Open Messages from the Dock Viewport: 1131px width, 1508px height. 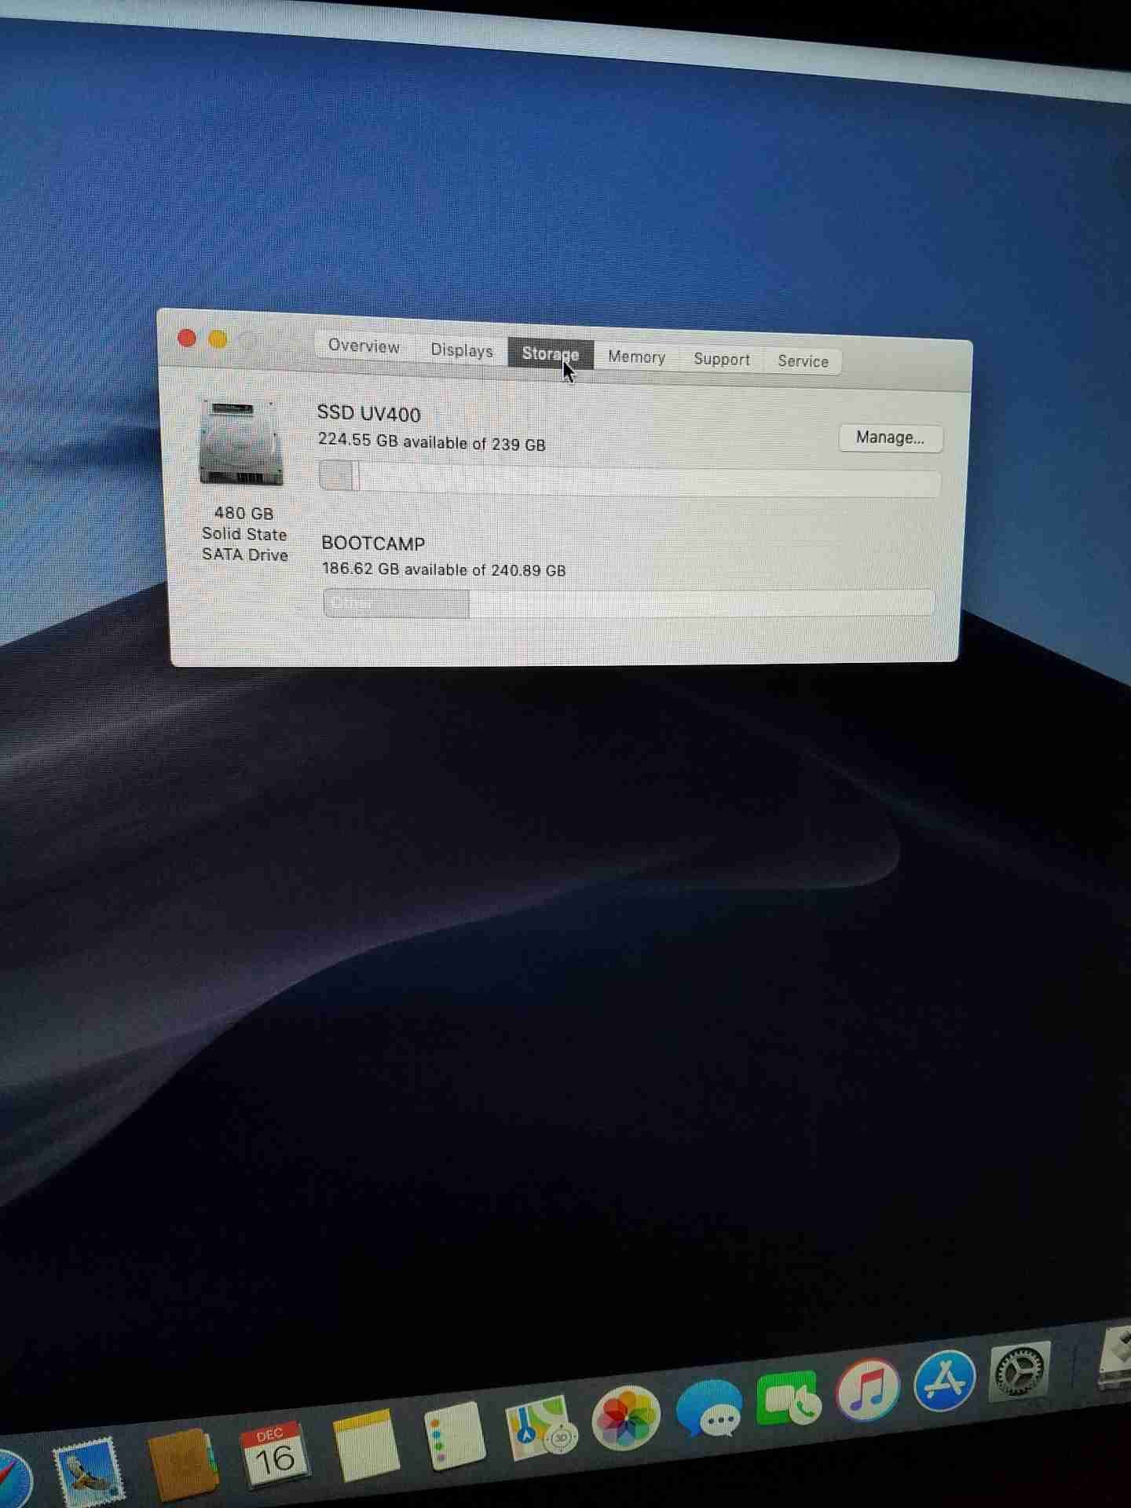[x=709, y=1410]
